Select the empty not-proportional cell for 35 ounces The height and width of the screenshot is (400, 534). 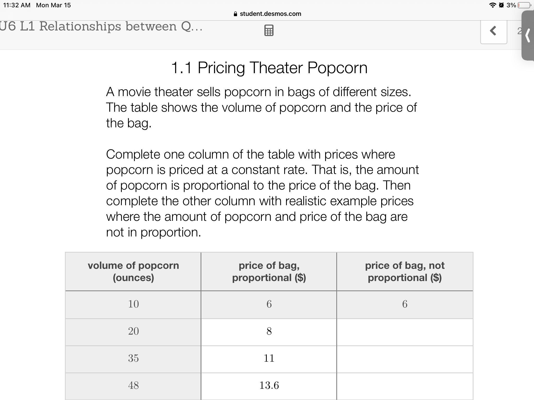pos(405,359)
